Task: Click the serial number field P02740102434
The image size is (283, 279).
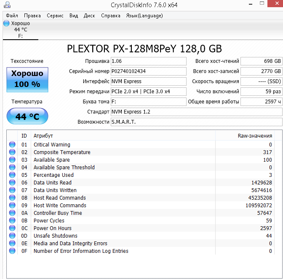Action: (149, 71)
